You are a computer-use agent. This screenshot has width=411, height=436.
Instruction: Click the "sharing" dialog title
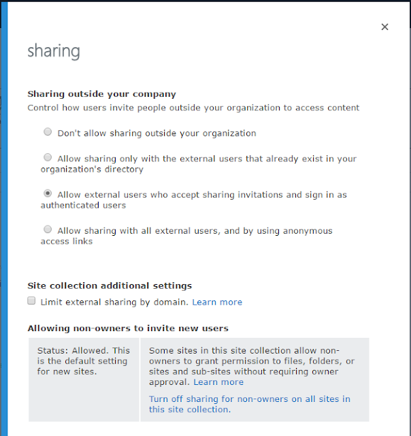point(54,52)
